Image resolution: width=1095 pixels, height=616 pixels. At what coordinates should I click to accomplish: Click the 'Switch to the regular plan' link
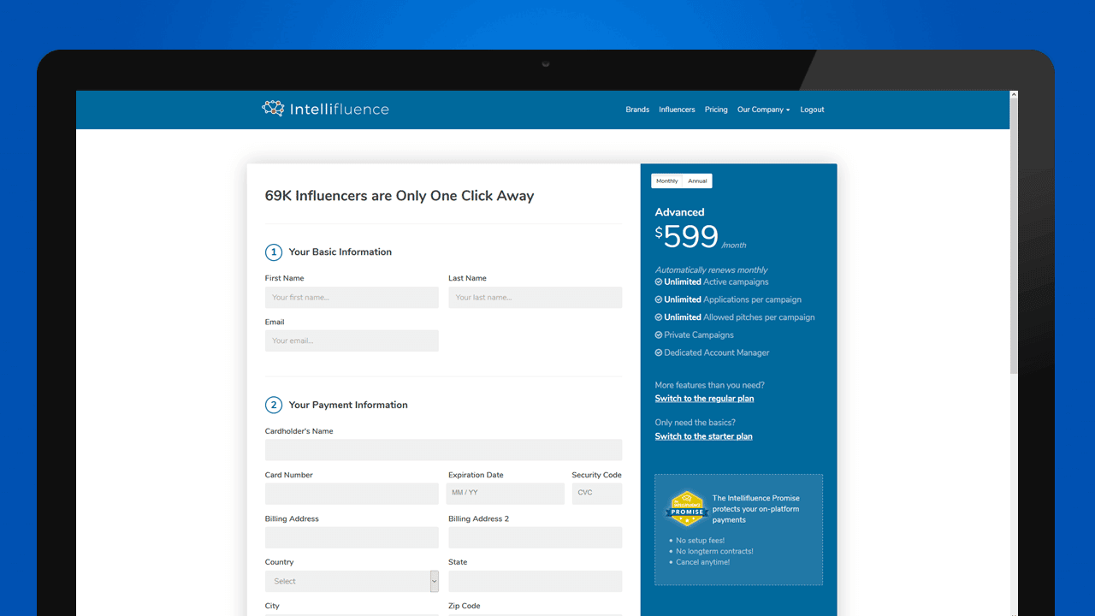click(x=704, y=399)
